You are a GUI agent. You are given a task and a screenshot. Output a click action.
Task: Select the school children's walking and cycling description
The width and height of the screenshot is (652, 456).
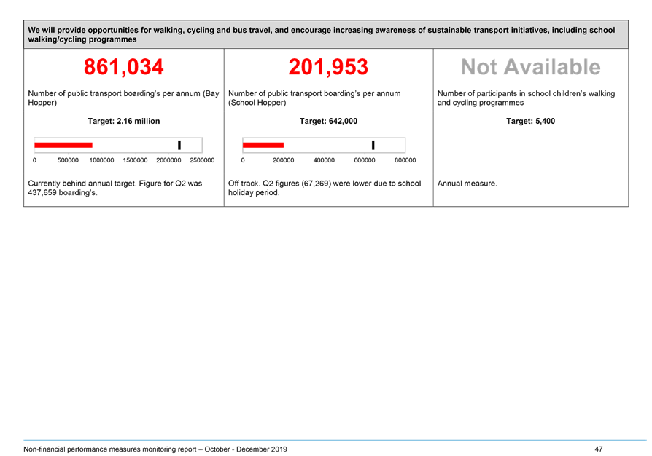tap(526, 98)
